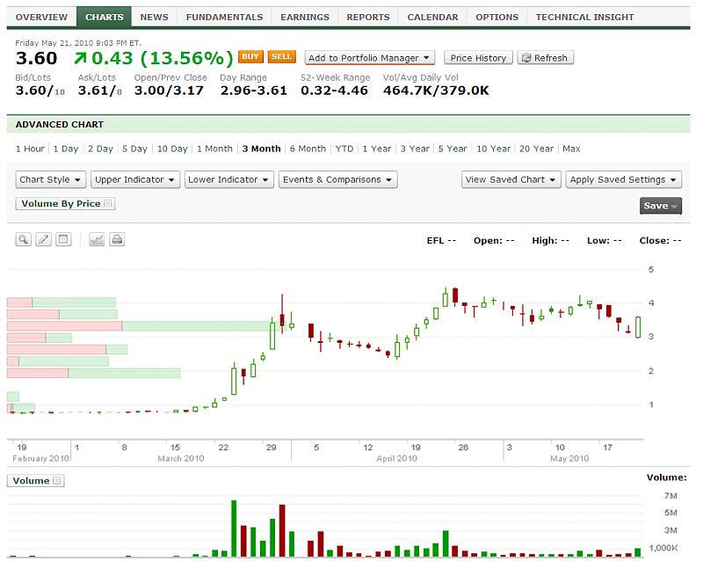Switch to the Fundamentals tab
The image size is (703, 561).
(224, 17)
